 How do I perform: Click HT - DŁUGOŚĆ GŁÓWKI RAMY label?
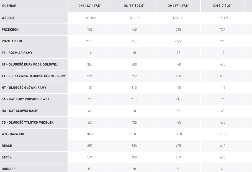(24, 88)
